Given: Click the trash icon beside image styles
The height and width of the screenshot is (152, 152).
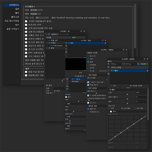Looking at the screenshot, I should click(109, 74).
